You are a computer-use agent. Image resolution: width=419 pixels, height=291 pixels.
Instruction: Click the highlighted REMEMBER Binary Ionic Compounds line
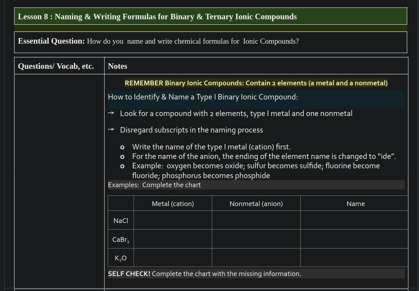point(256,83)
